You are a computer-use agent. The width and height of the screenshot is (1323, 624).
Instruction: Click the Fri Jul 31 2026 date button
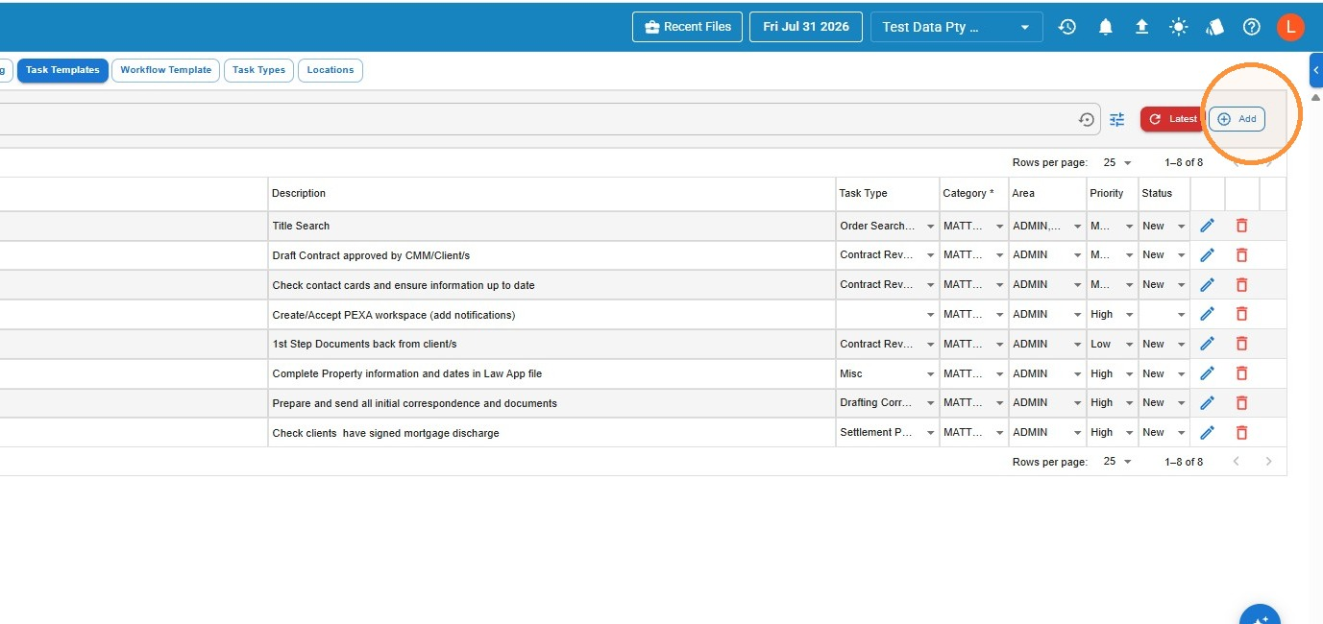(806, 27)
